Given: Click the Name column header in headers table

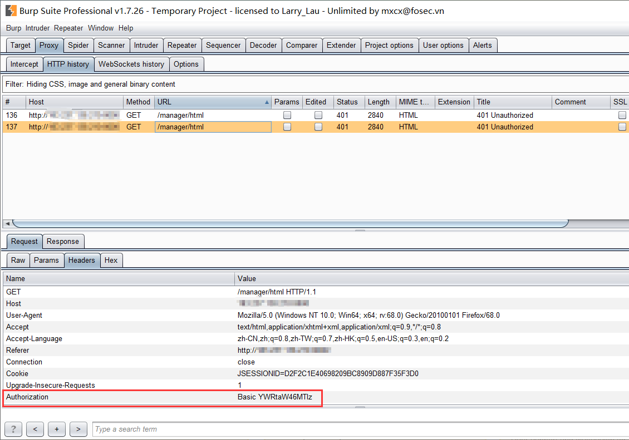Looking at the screenshot, I should pos(119,279).
